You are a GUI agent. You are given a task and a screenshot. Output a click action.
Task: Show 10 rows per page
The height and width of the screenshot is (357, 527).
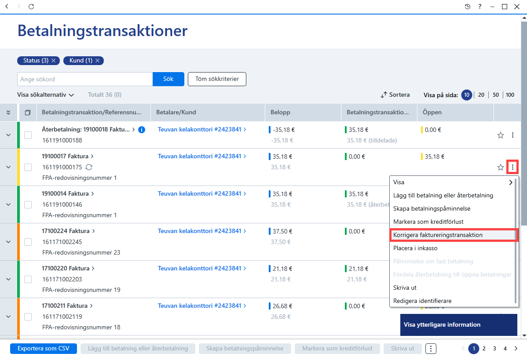[x=466, y=95]
